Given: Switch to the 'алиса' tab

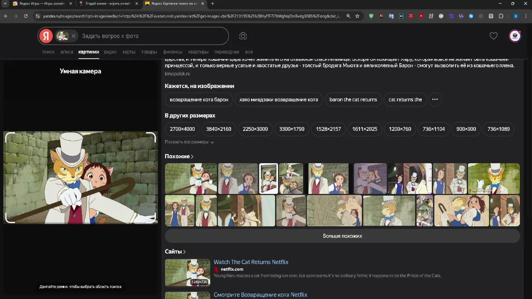Looking at the screenshot, I should (66, 52).
